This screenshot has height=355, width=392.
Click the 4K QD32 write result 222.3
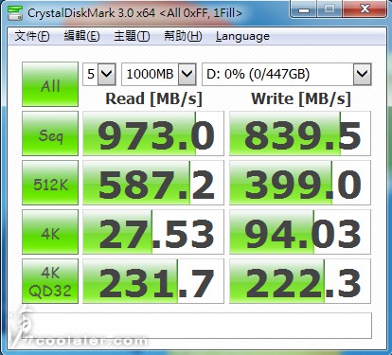(x=300, y=281)
